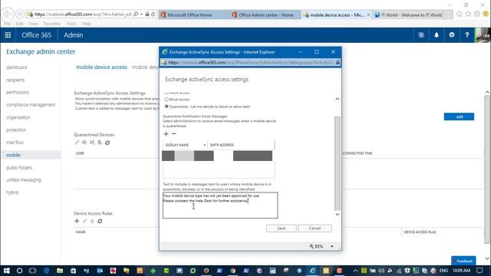This screenshot has height=276, width=491.
Task: Click the blue edit button
Action: pyautogui.click(x=459, y=117)
